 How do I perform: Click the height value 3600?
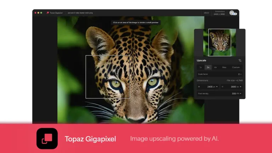point(233,87)
